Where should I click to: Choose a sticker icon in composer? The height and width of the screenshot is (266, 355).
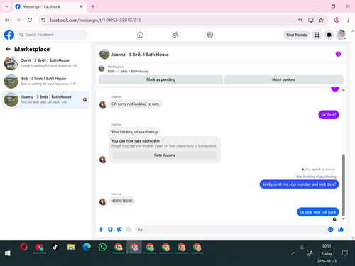[x=119, y=229]
